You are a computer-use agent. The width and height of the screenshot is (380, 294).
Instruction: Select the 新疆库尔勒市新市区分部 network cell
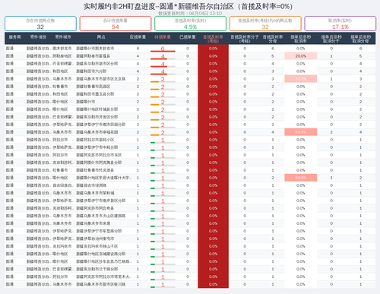click(97, 64)
